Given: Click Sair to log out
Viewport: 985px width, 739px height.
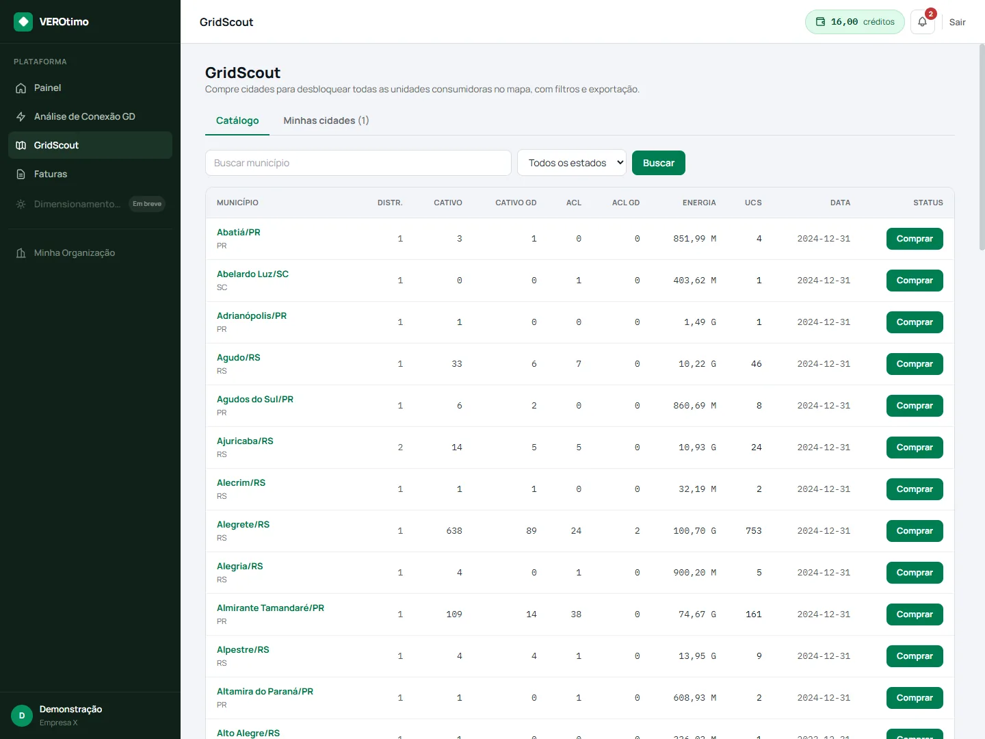Looking at the screenshot, I should pyautogui.click(x=958, y=22).
